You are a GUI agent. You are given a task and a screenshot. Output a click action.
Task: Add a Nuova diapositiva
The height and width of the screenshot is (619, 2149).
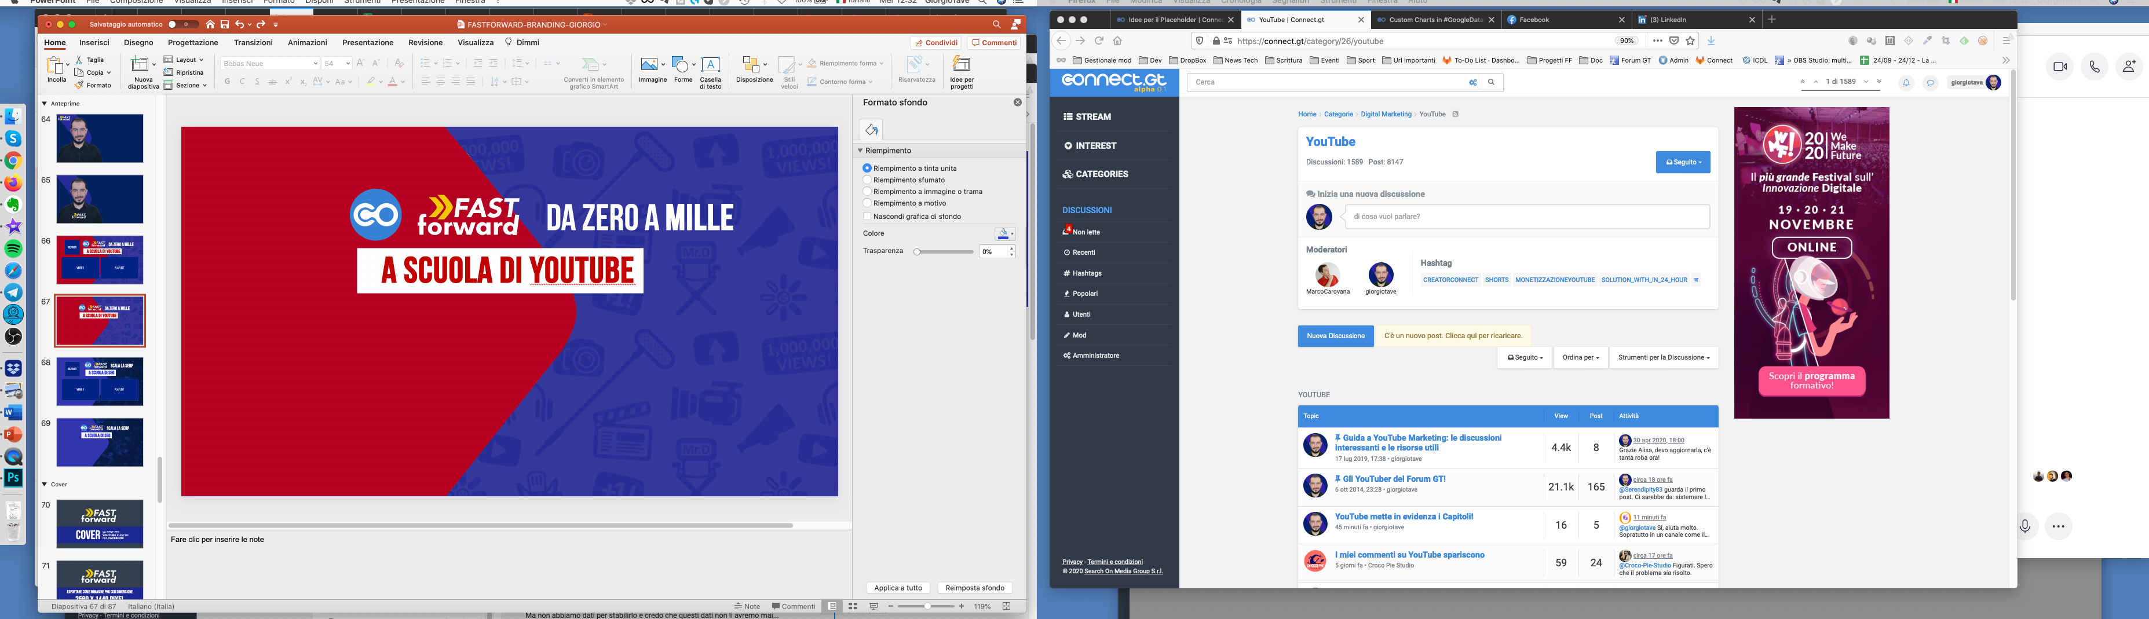(142, 72)
